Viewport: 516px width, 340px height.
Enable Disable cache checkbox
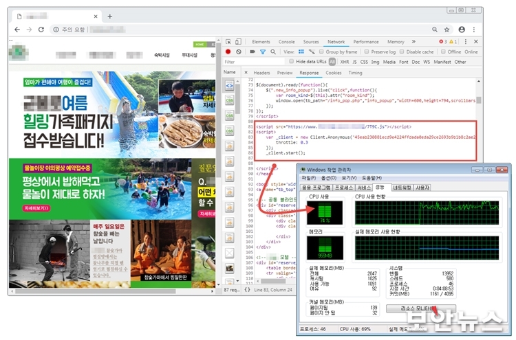point(402,52)
